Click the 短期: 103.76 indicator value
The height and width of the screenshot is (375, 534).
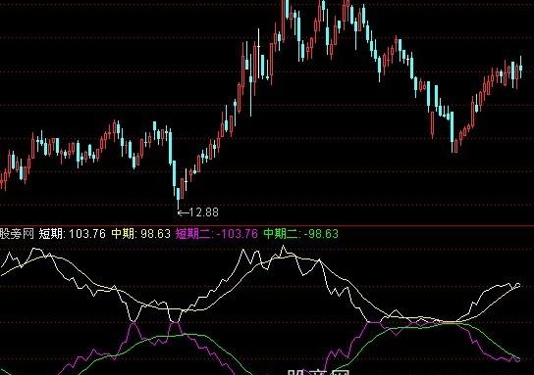point(73,234)
